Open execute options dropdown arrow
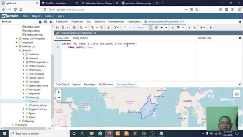This screenshot has height=137, width=243. click(x=166, y=27)
